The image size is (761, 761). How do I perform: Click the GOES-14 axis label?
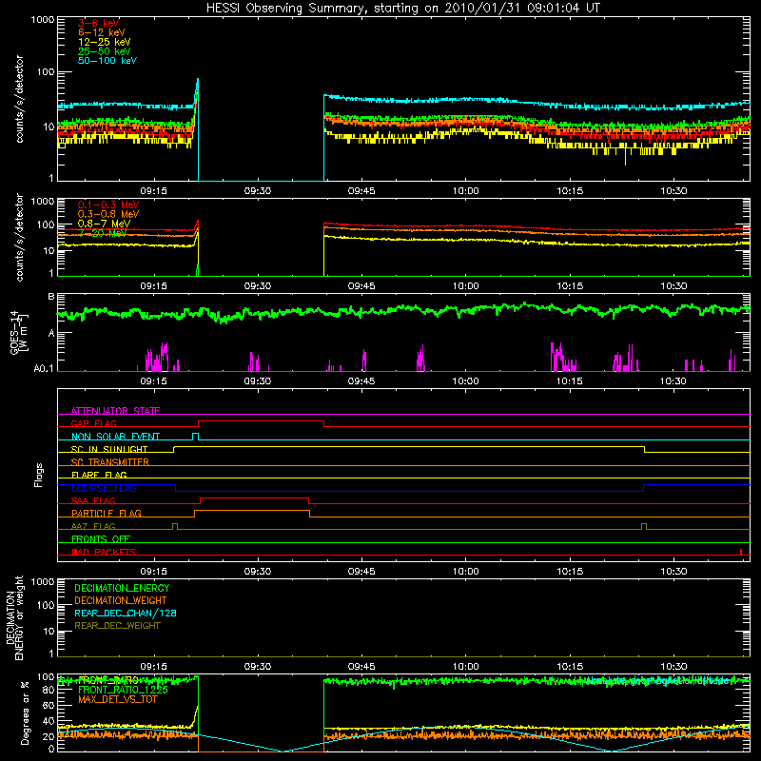[18, 333]
